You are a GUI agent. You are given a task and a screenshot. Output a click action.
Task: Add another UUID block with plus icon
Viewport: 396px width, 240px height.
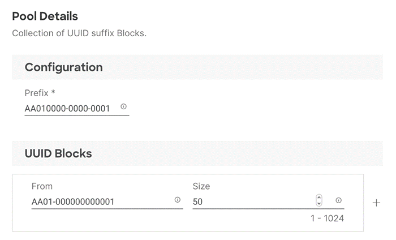click(377, 203)
